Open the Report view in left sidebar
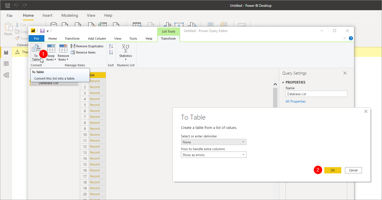 (x=6, y=52)
